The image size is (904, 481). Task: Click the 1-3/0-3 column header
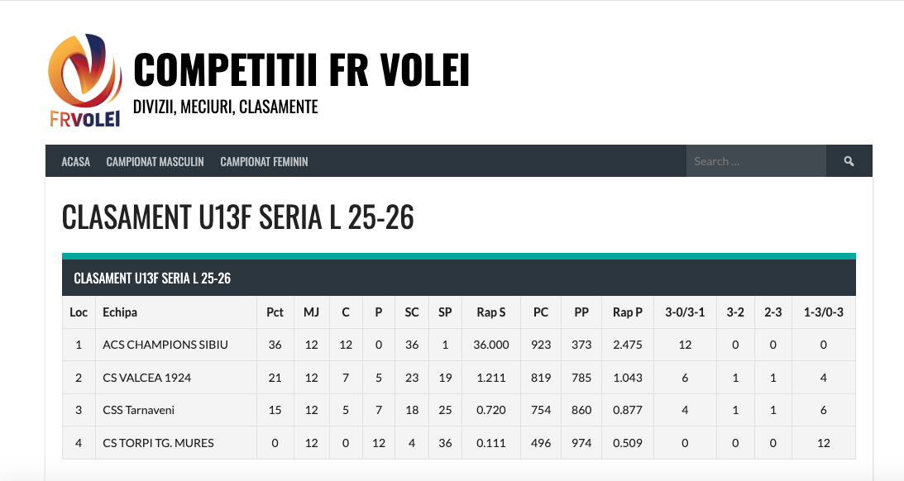pyautogui.click(x=823, y=312)
